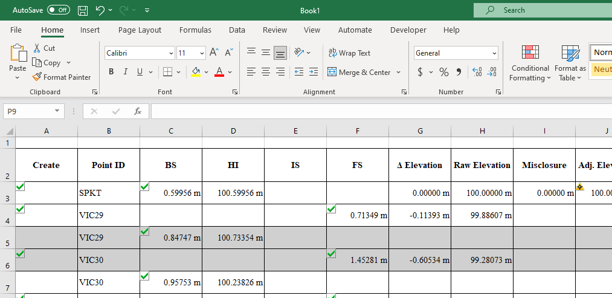Toggle Bold text formatting
The width and height of the screenshot is (612, 298).
111,72
